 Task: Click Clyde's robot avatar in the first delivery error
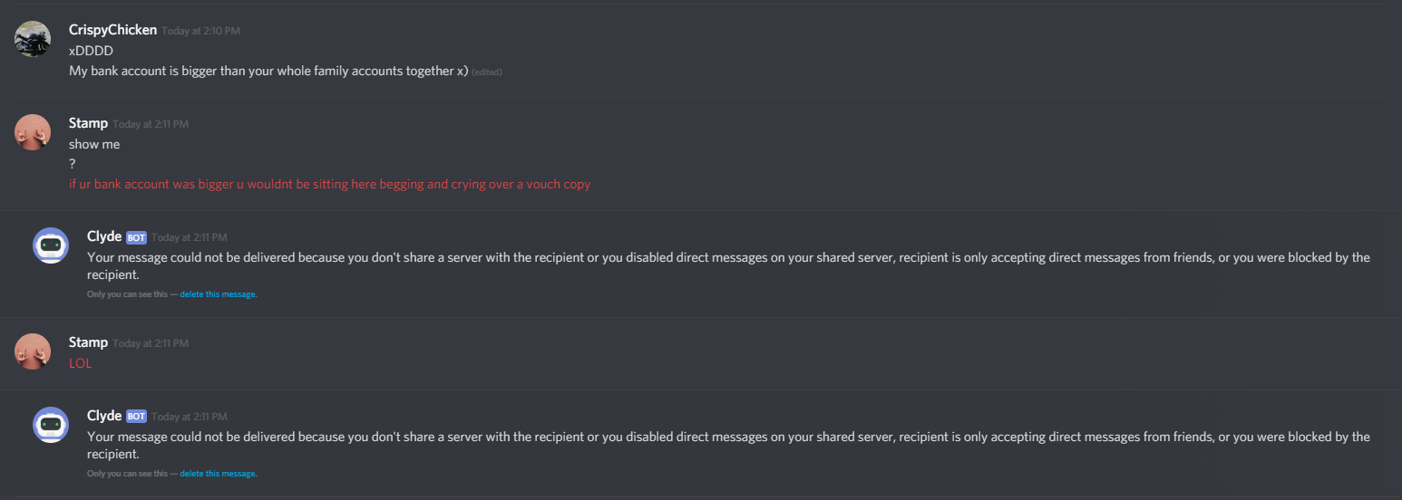(x=51, y=245)
